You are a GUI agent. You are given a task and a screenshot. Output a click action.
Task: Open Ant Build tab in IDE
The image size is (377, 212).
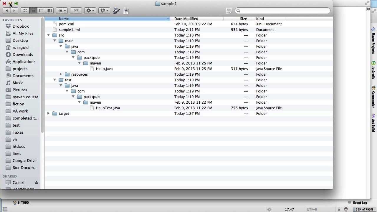pyautogui.click(x=373, y=123)
